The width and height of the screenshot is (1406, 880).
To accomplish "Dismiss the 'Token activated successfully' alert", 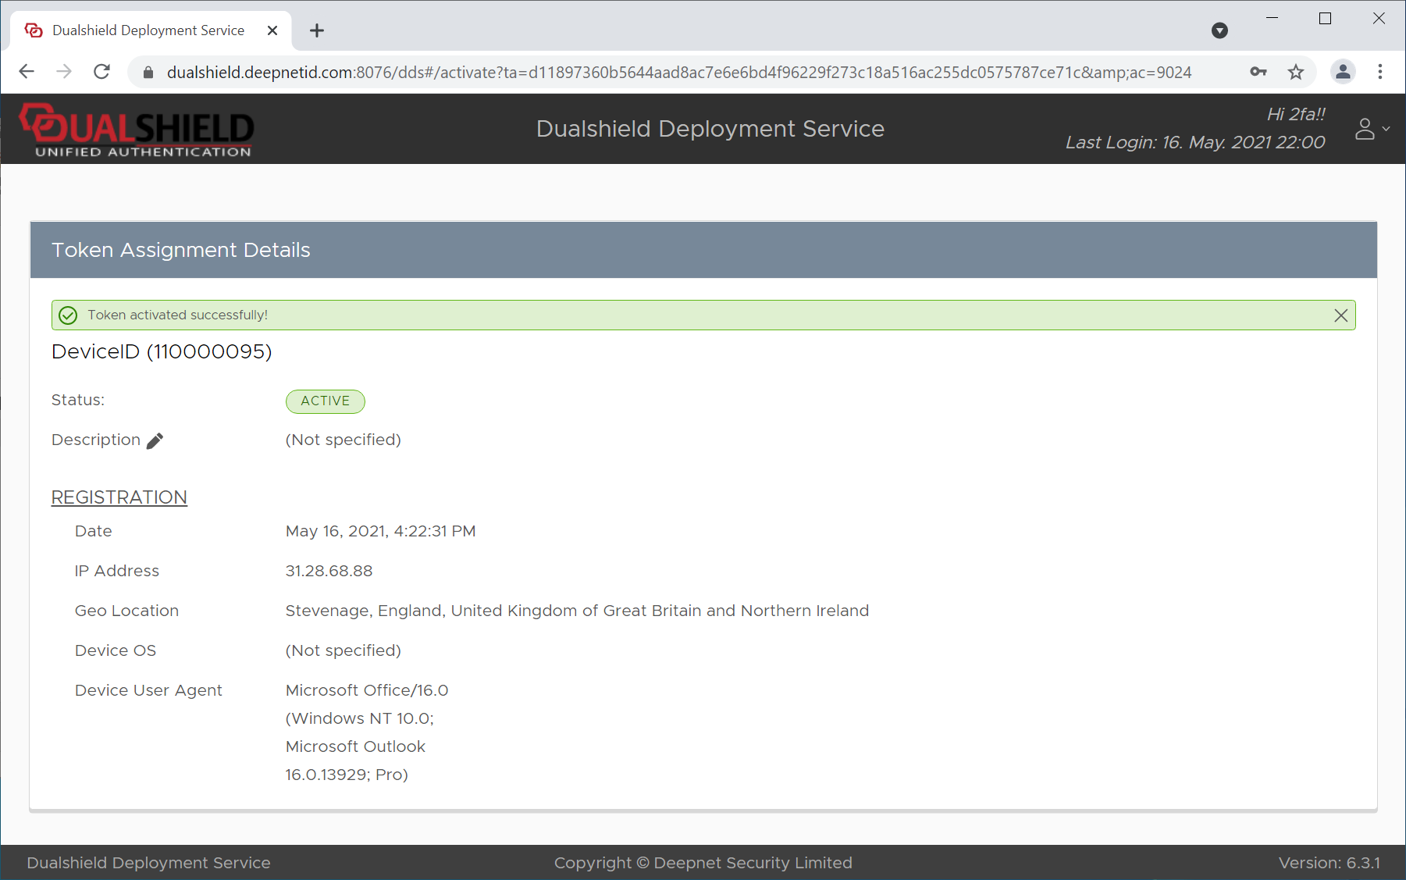I will 1340,315.
